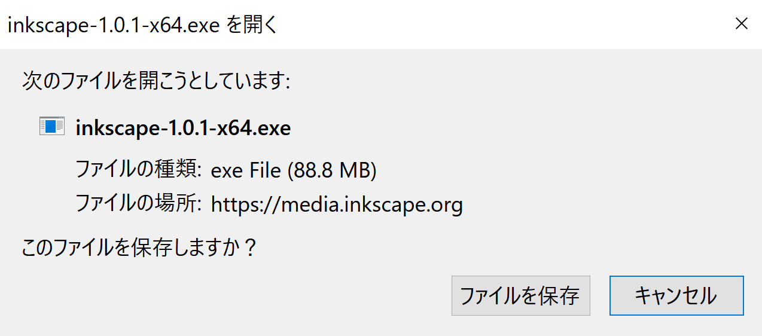Screen dimensions: 762x336
Task: Click the キャンセル button
Action: (x=676, y=295)
